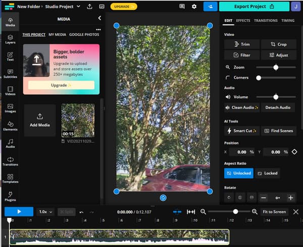Screen dimensions: 303x247
Task: Click the upload icon in top bar
Action: click(x=89, y=7)
